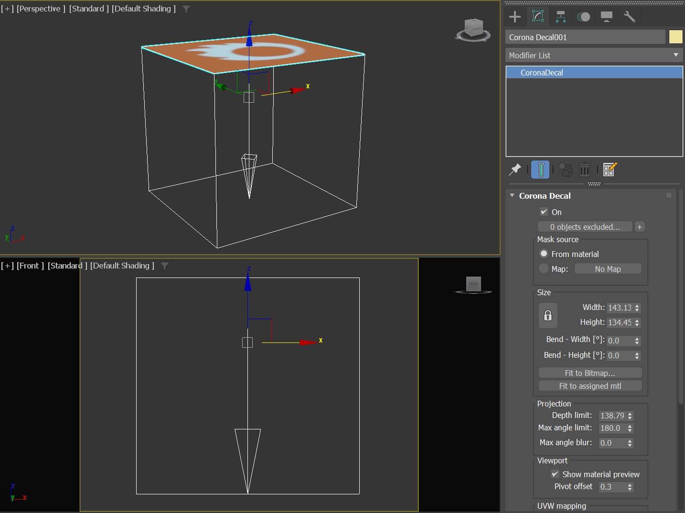The width and height of the screenshot is (685, 513).
Task: Toggle Show End Result icon
Action: coord(540,170)
